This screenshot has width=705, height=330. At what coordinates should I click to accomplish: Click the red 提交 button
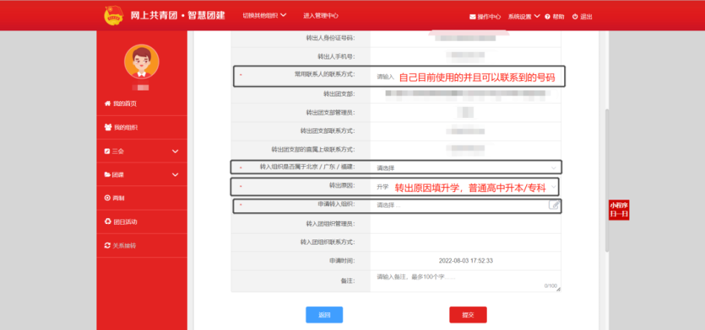point(468,314)
